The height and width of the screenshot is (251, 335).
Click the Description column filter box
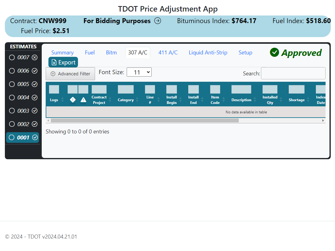242,89
